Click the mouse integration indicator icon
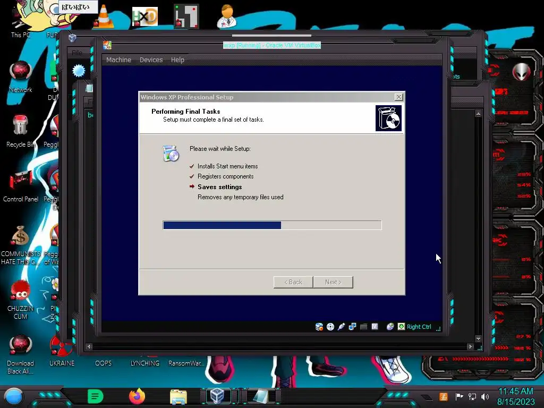The width and height of the screenshot is (544, 408). pos(390,327)
